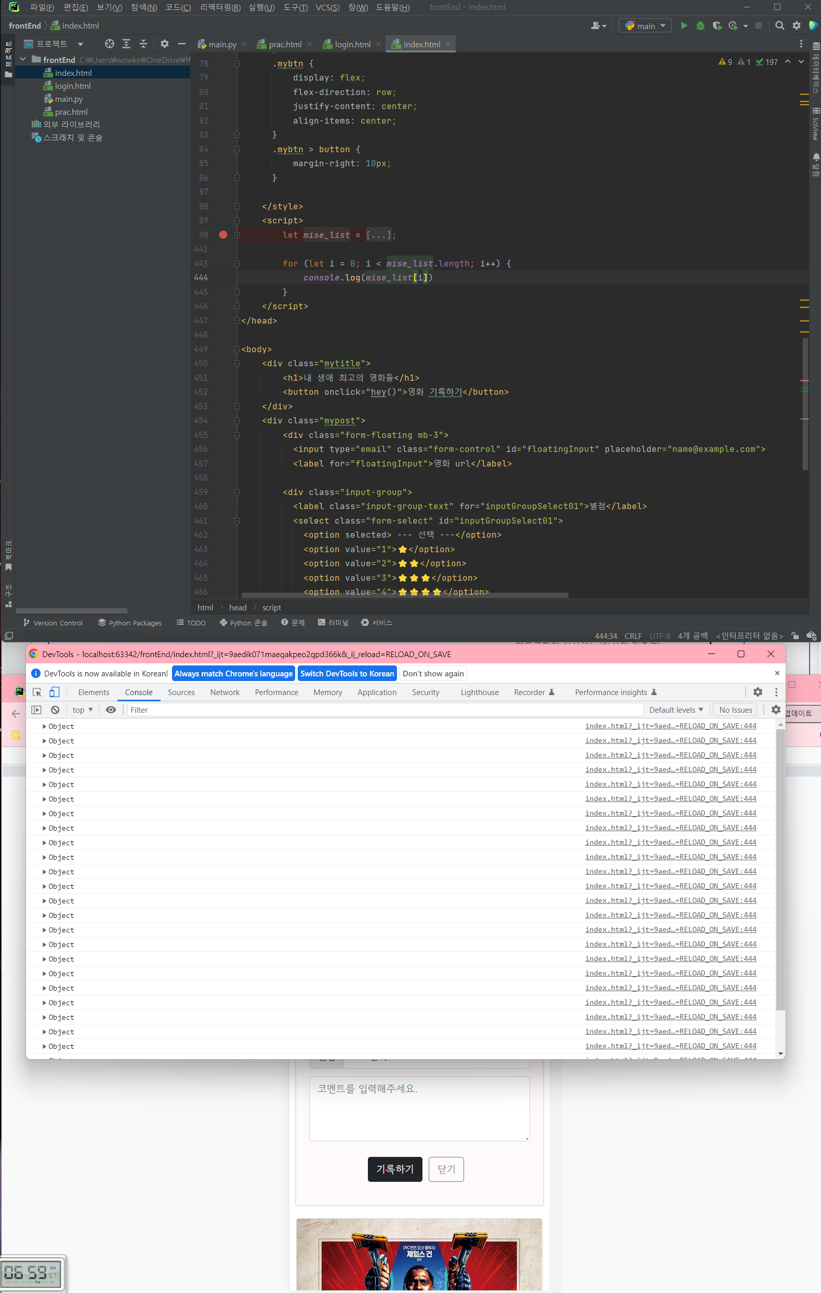Open the Project panel options gear
Viewport: 821px width, 1293px height.
pyautogui.click(x=165, y=44)
